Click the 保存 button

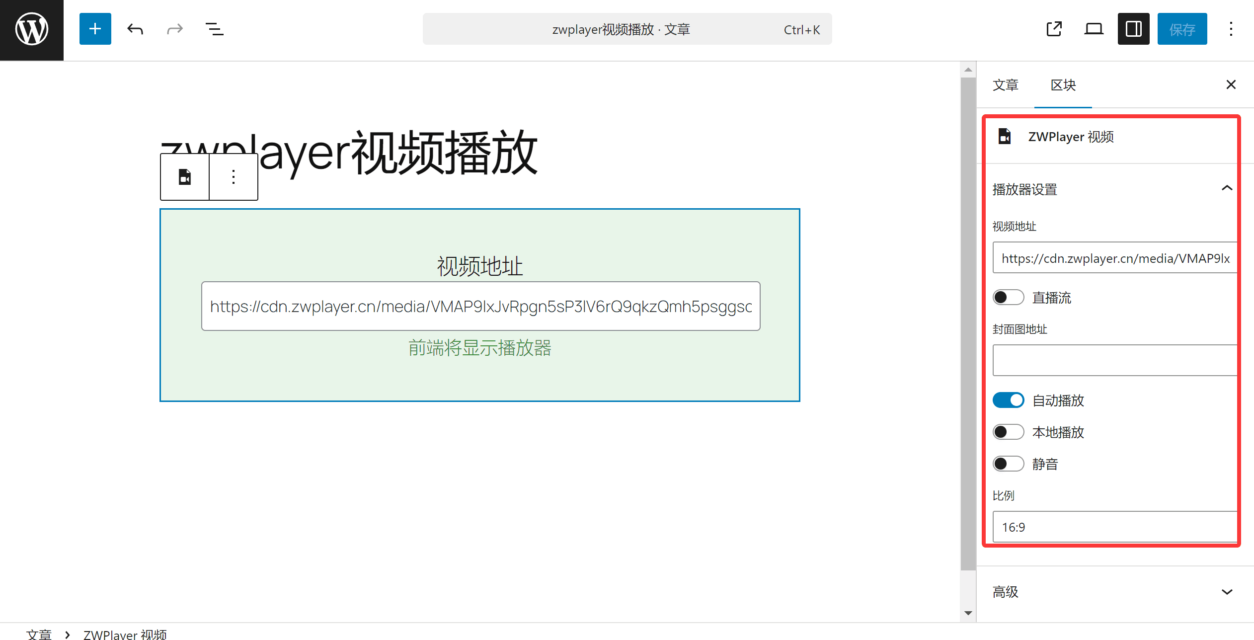click(x=1182, y=28)
